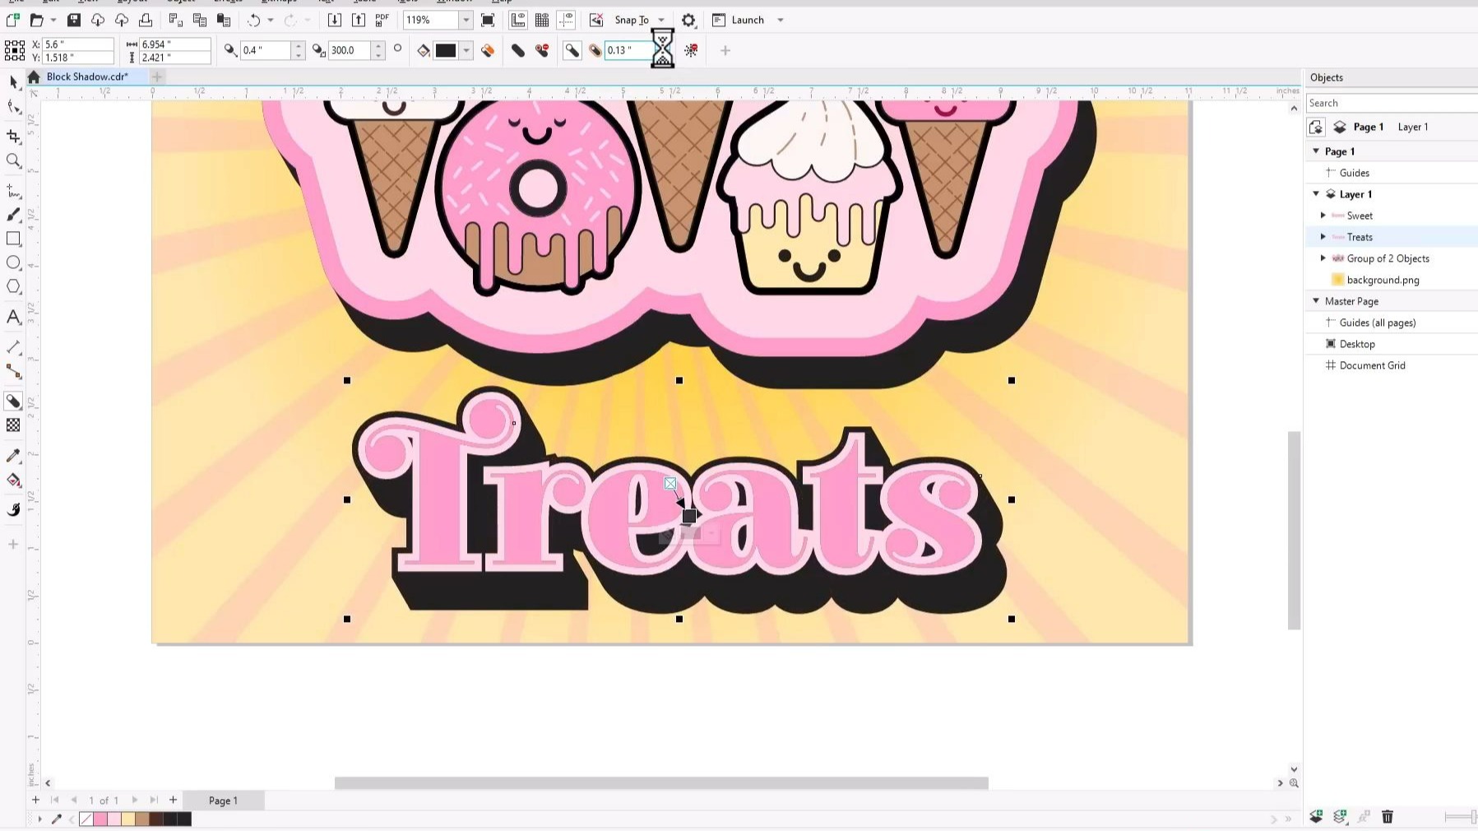Click the New document icon
Viewport: 1478px width, 831px height.
point(13,20)
